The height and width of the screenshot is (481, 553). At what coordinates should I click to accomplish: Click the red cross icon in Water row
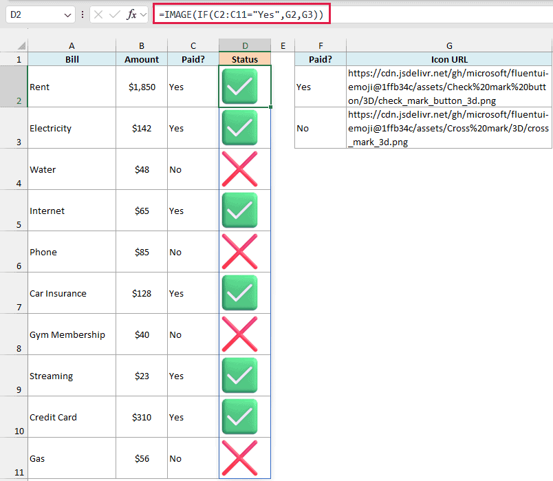coord(239,169)
